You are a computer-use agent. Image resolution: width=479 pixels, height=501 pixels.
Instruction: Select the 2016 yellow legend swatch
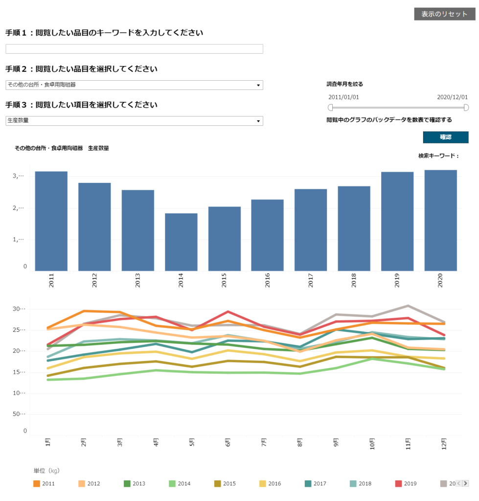tap(263, 483)
